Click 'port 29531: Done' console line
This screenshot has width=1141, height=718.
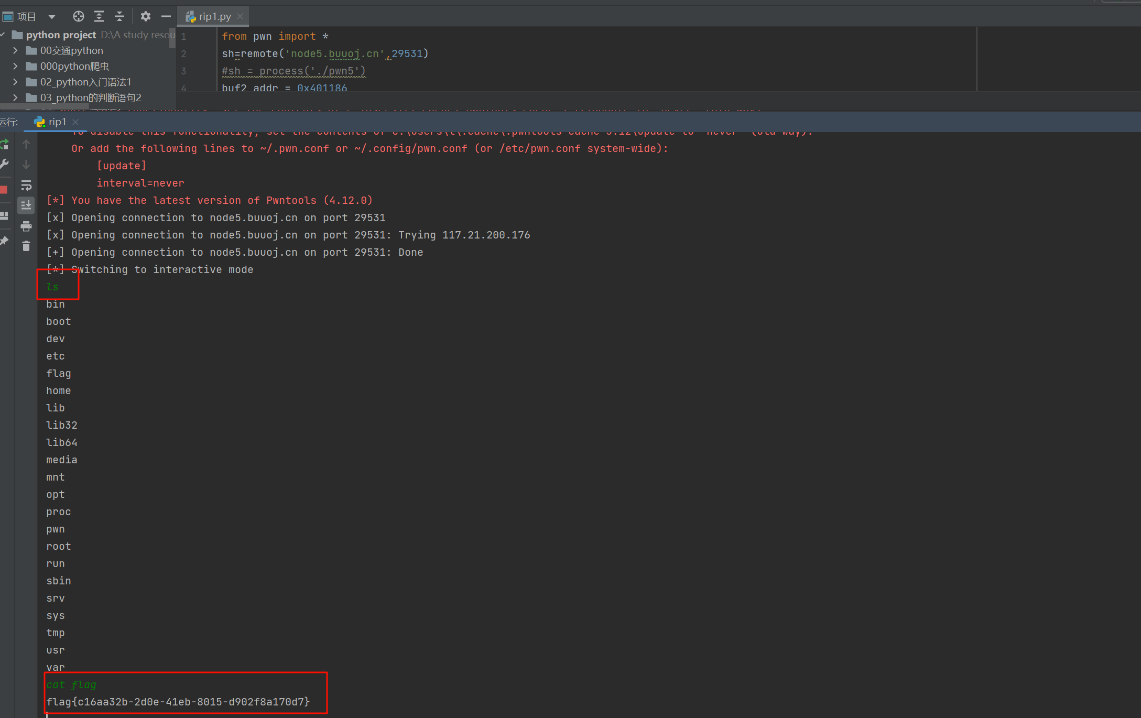pyautogui.click(x=235, y=252)
